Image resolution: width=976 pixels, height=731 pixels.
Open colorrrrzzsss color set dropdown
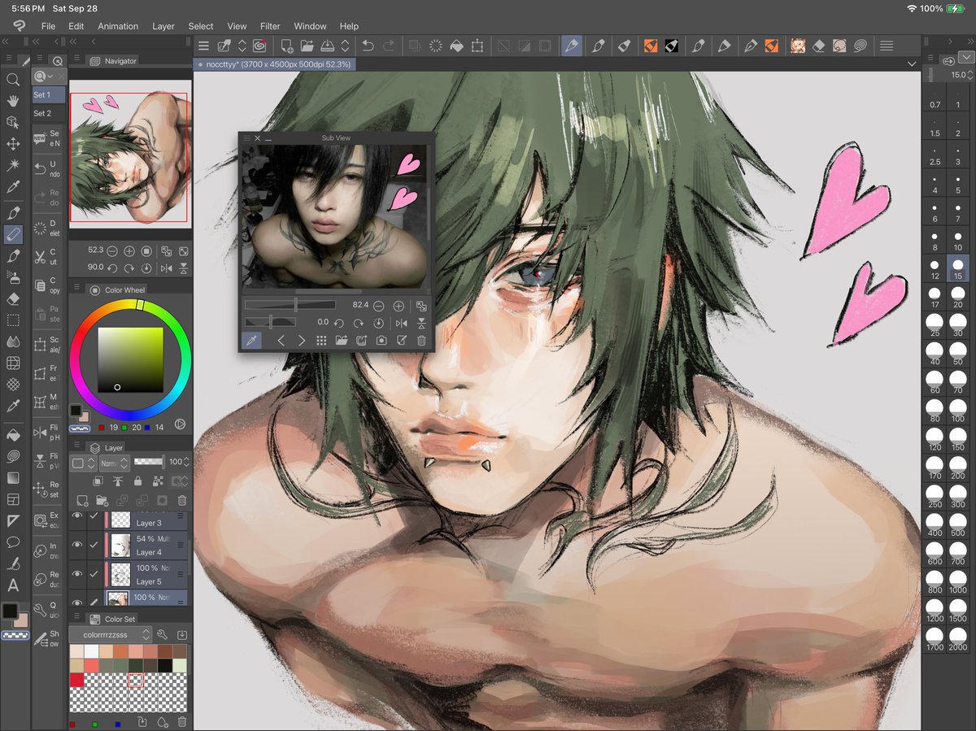coord(111,634)
